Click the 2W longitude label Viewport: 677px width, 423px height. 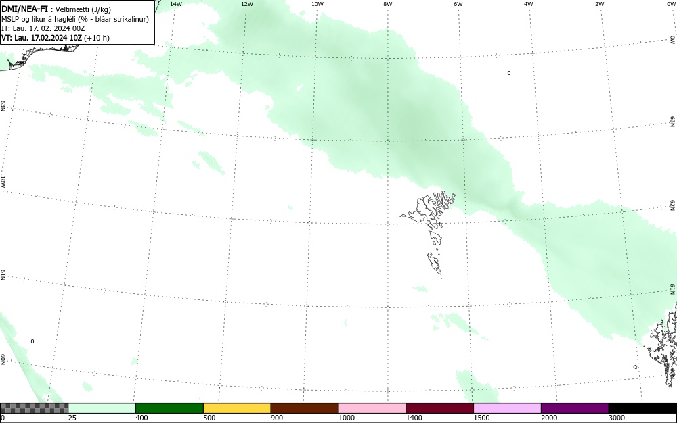599,4
